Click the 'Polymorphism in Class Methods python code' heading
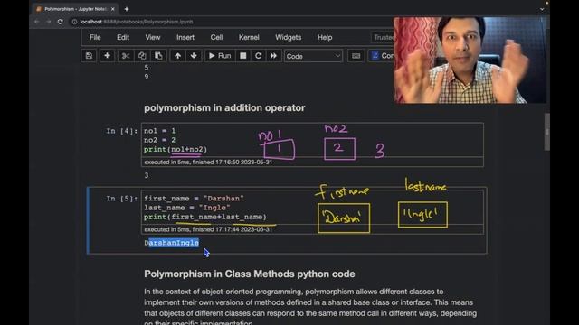 pyautogui.click(x=250, y=274)
